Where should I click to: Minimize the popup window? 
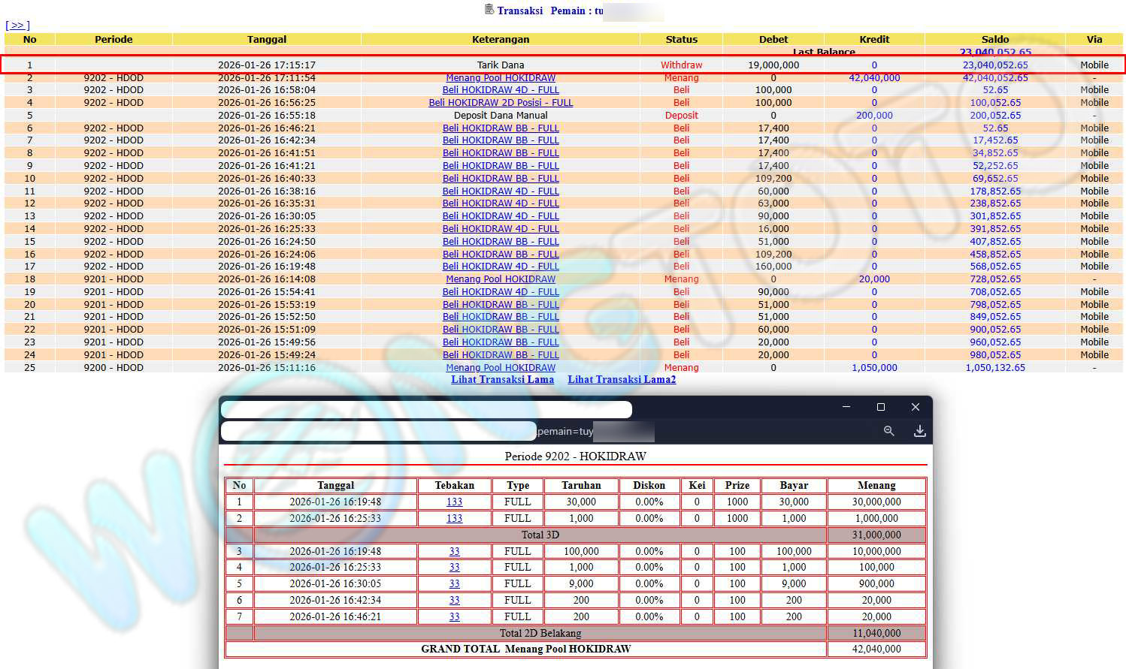click(846, 407)
